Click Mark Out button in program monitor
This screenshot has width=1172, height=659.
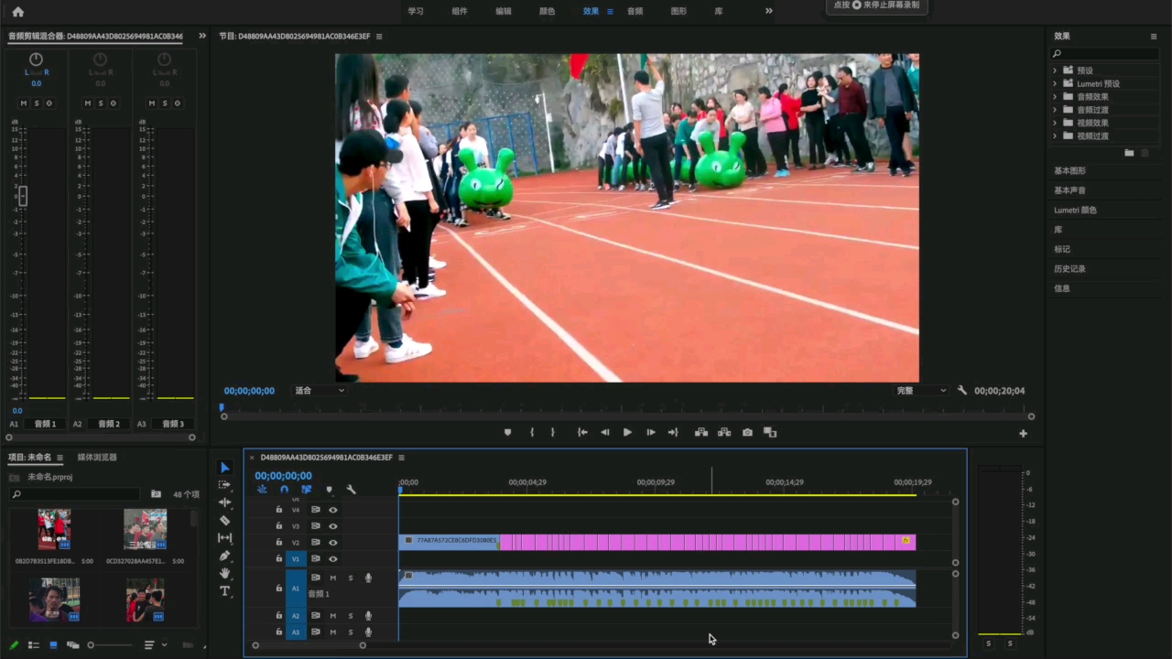coord(552,432)
